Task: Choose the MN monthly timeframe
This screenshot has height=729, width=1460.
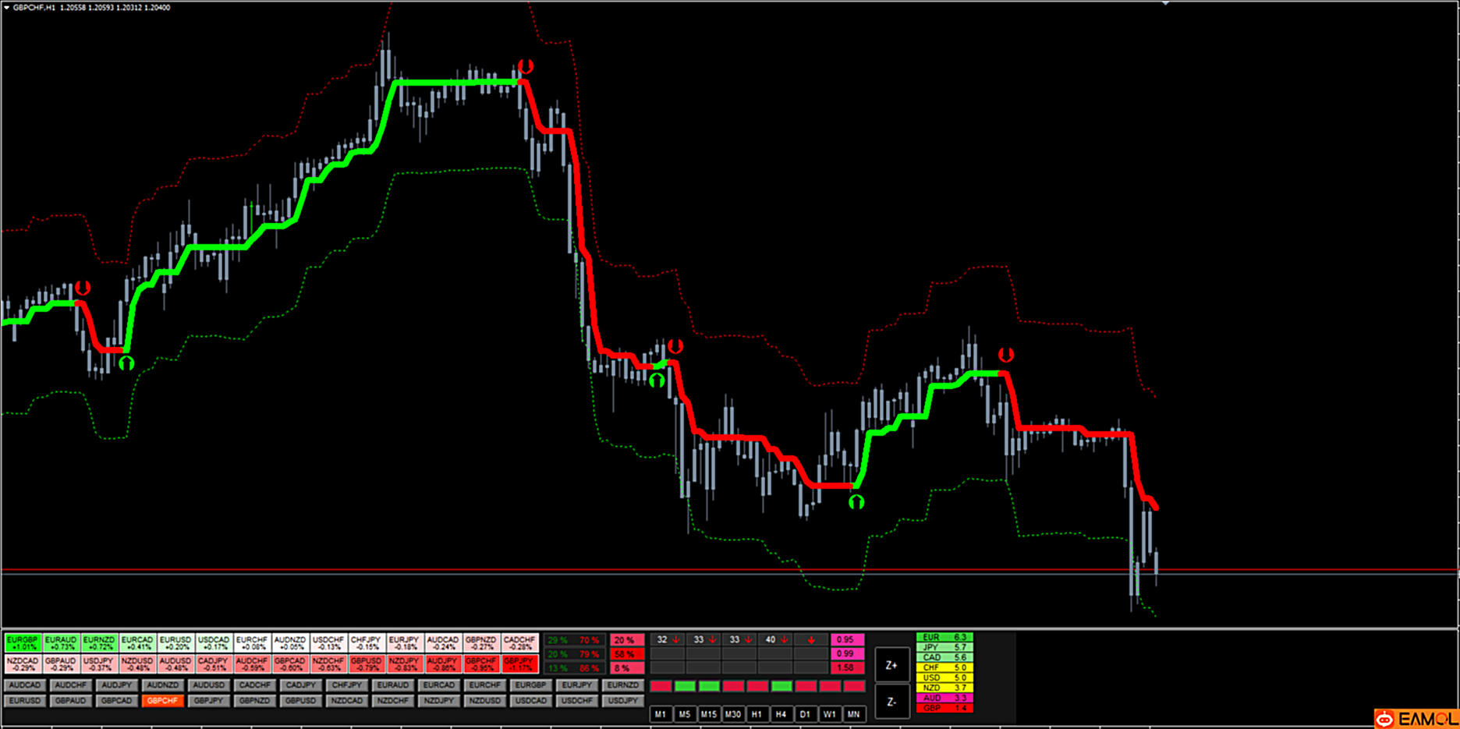Action: [853, 714]
